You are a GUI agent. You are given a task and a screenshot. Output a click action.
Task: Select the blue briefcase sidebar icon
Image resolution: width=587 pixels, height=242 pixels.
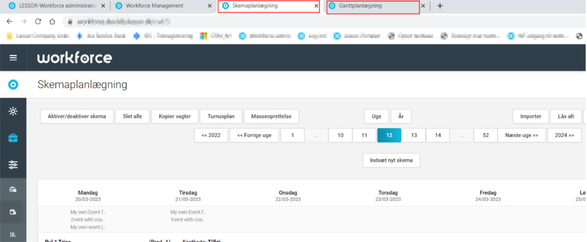tap(13, 138)
